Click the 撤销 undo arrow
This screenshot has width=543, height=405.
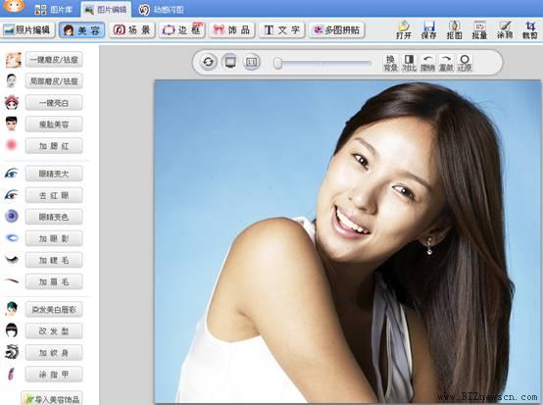[x=427, y=63]
